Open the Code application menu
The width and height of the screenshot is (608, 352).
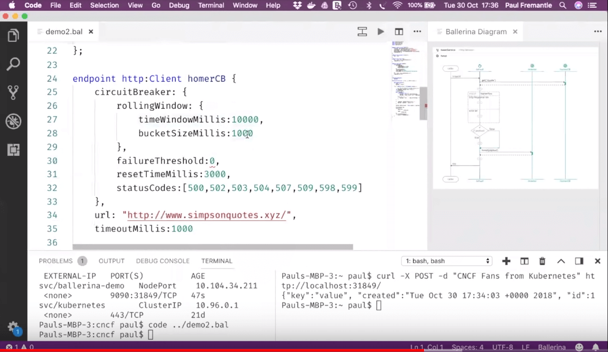[33, 5]
